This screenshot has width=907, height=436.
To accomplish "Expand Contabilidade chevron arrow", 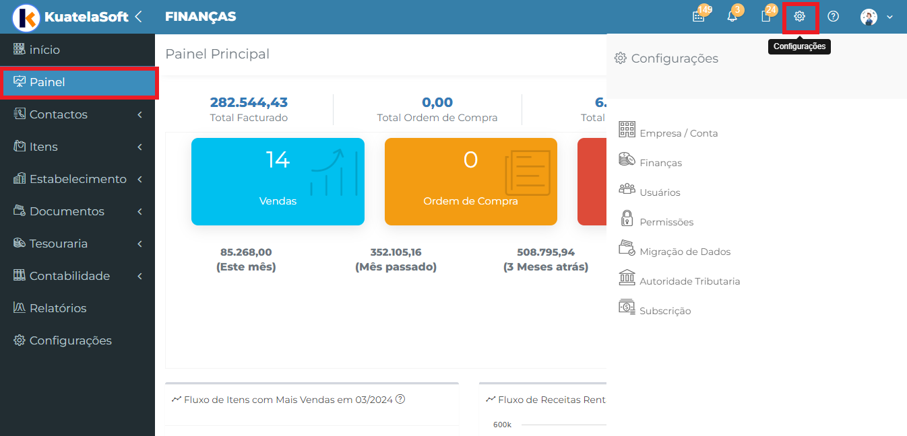I will tap(139, 277).
